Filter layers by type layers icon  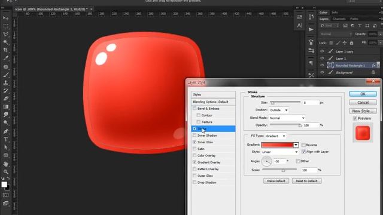pos(360,26)
